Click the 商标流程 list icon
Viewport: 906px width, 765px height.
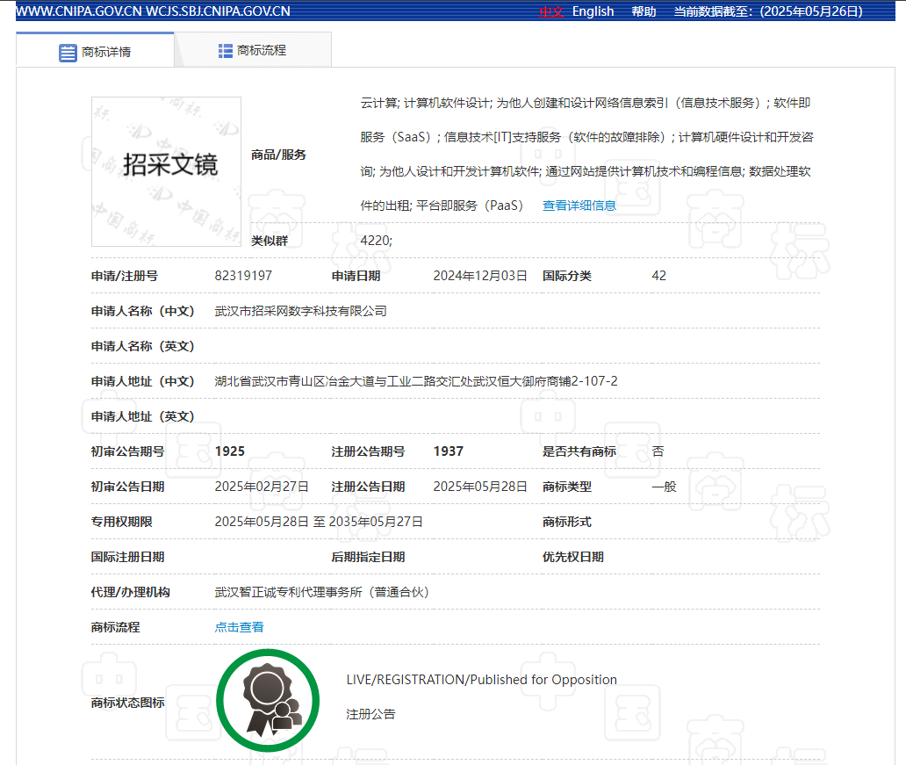tap(226, 51)
